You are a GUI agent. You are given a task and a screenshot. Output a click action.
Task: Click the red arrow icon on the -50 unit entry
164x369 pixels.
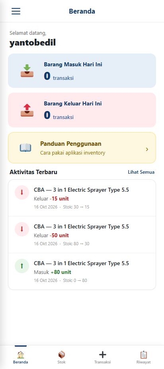[x=22, y=229]
